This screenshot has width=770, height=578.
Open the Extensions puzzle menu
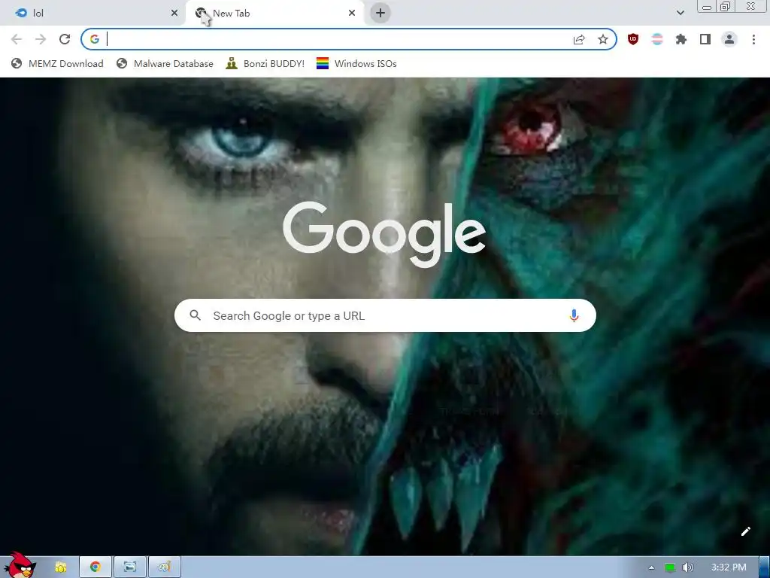coord(681,39)
